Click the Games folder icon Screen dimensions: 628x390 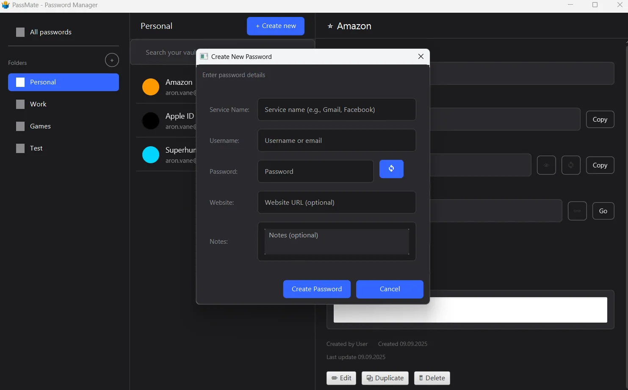coord(20,126)
